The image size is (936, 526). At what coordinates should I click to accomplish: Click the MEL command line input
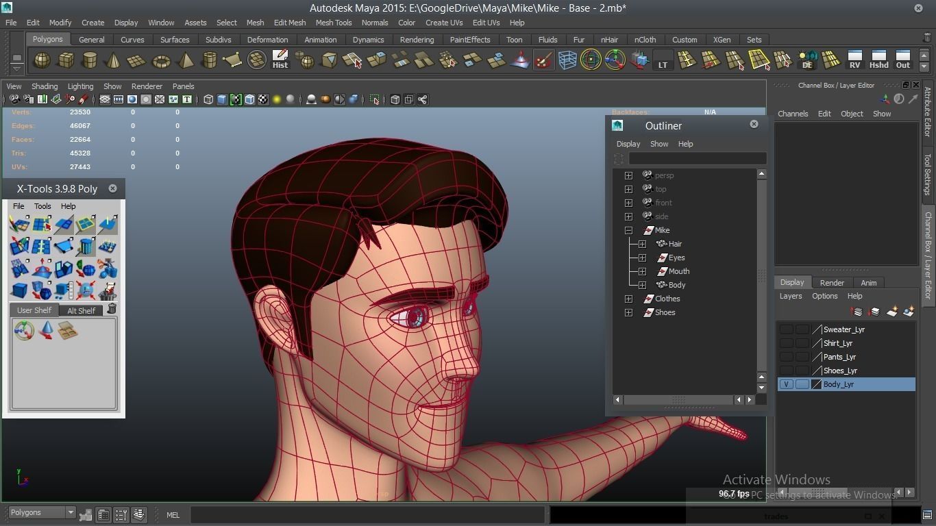pyautogui.click(x=367, y=514)
